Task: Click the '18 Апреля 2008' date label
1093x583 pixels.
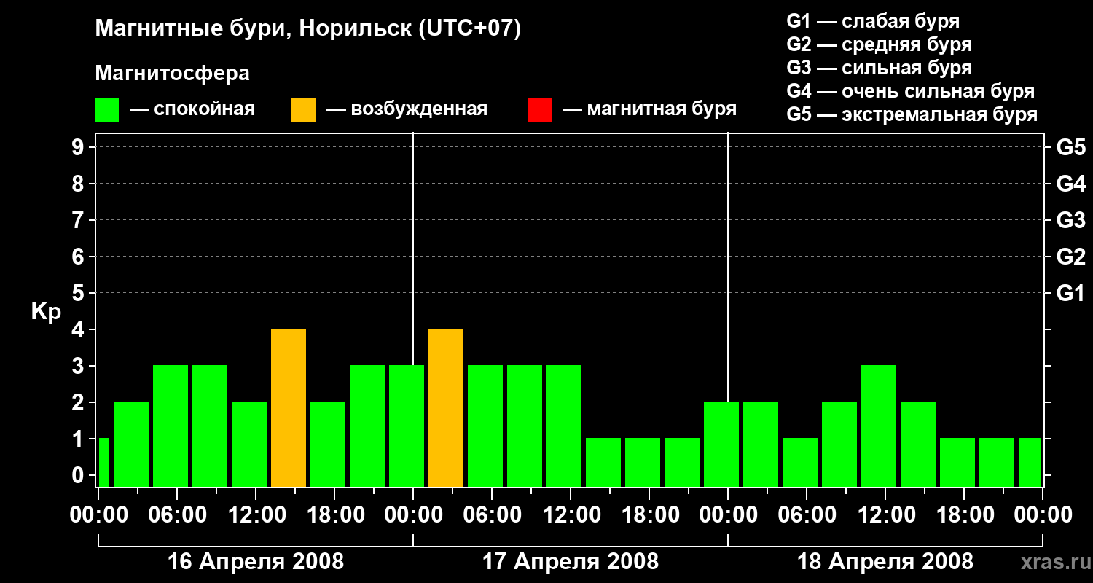Action: (885, 561)
